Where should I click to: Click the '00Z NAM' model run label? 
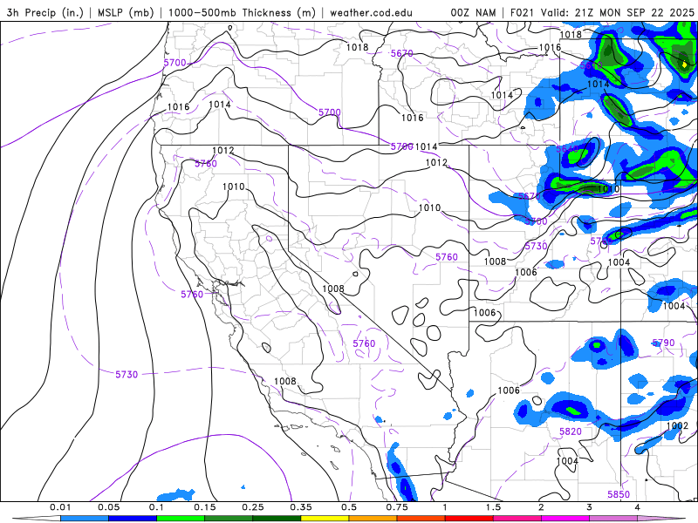click(473, 12)
